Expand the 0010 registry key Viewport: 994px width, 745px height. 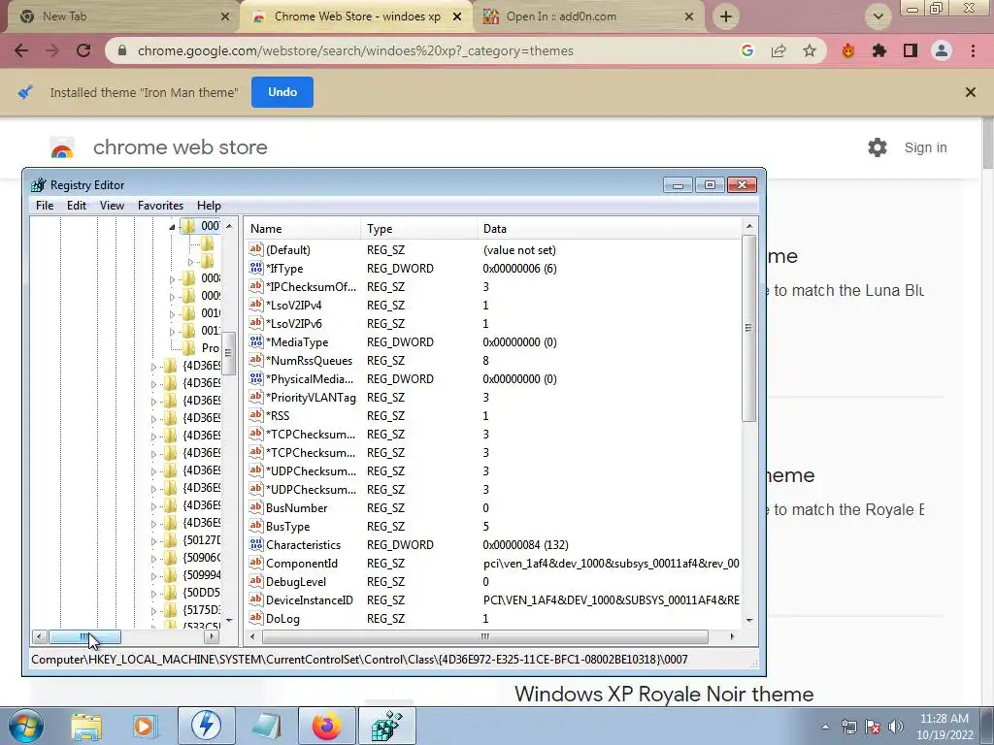click(x=172, y=314)
